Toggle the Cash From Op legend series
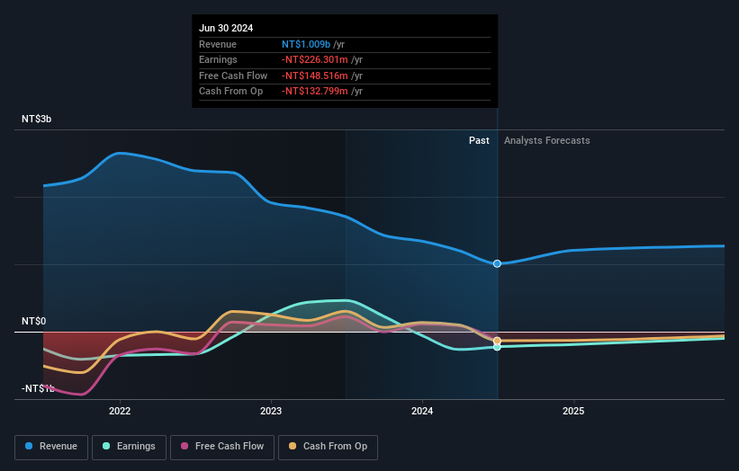The width and height of the screenshot is (739, 471). pos(328,447)
